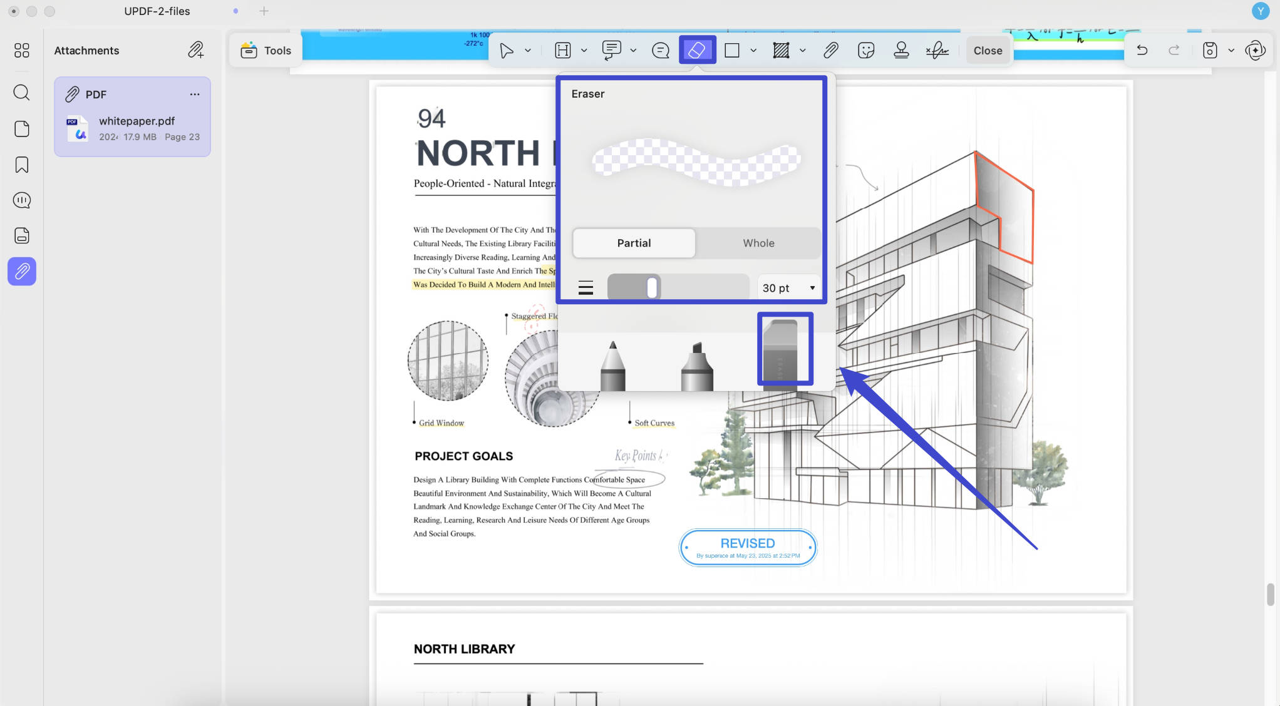Add a new attachment with paperclip-plus icon
The width and height of the screenshot is (1280, 706).
click(196, 50)
